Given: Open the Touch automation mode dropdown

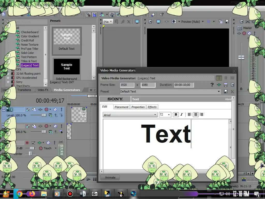Looking at the screenshot, I should tap(56, 148).
